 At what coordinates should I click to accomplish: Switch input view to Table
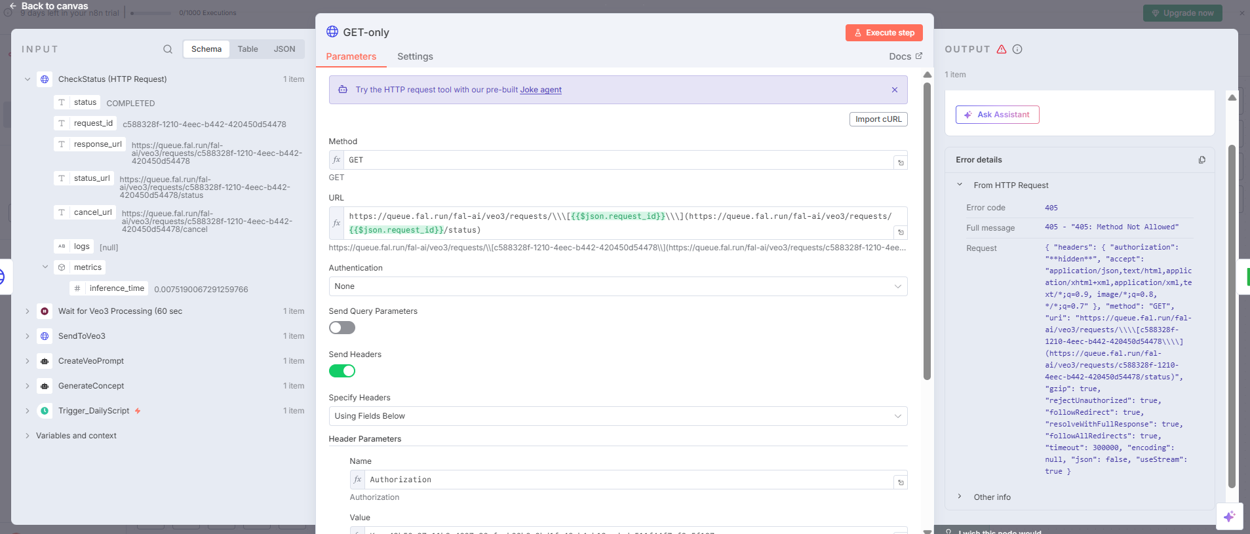tap(248, 49)
